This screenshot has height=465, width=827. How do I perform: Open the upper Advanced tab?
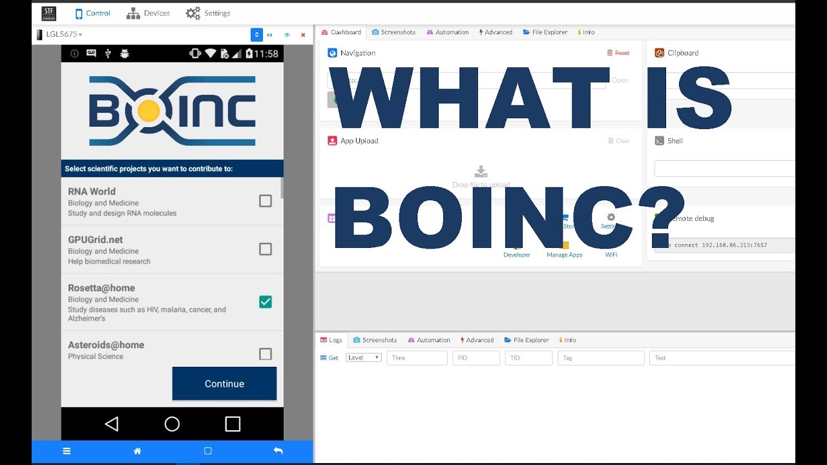click(496, 32)
